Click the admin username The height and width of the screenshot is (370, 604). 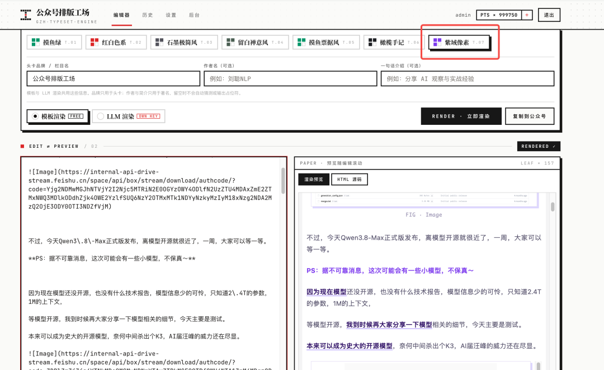click(463, 15)
